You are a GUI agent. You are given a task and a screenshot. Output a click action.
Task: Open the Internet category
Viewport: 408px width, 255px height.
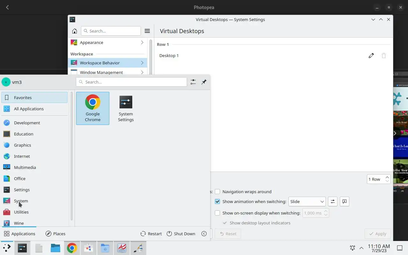tap(34, 156)
